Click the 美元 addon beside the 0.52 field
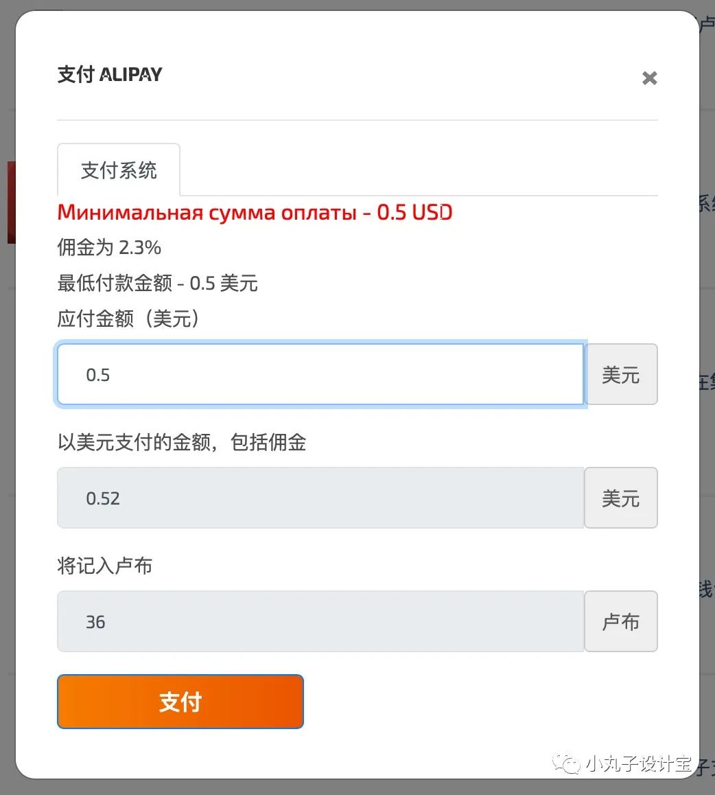This screenshot has width=715, height=795. (x=620, y=498)
